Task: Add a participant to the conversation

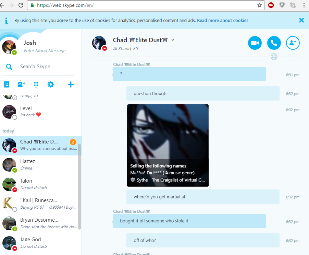Action: pyautogui.click(x=293, y=43)
